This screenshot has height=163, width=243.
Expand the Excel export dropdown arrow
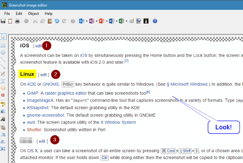(x=127, y=21)
